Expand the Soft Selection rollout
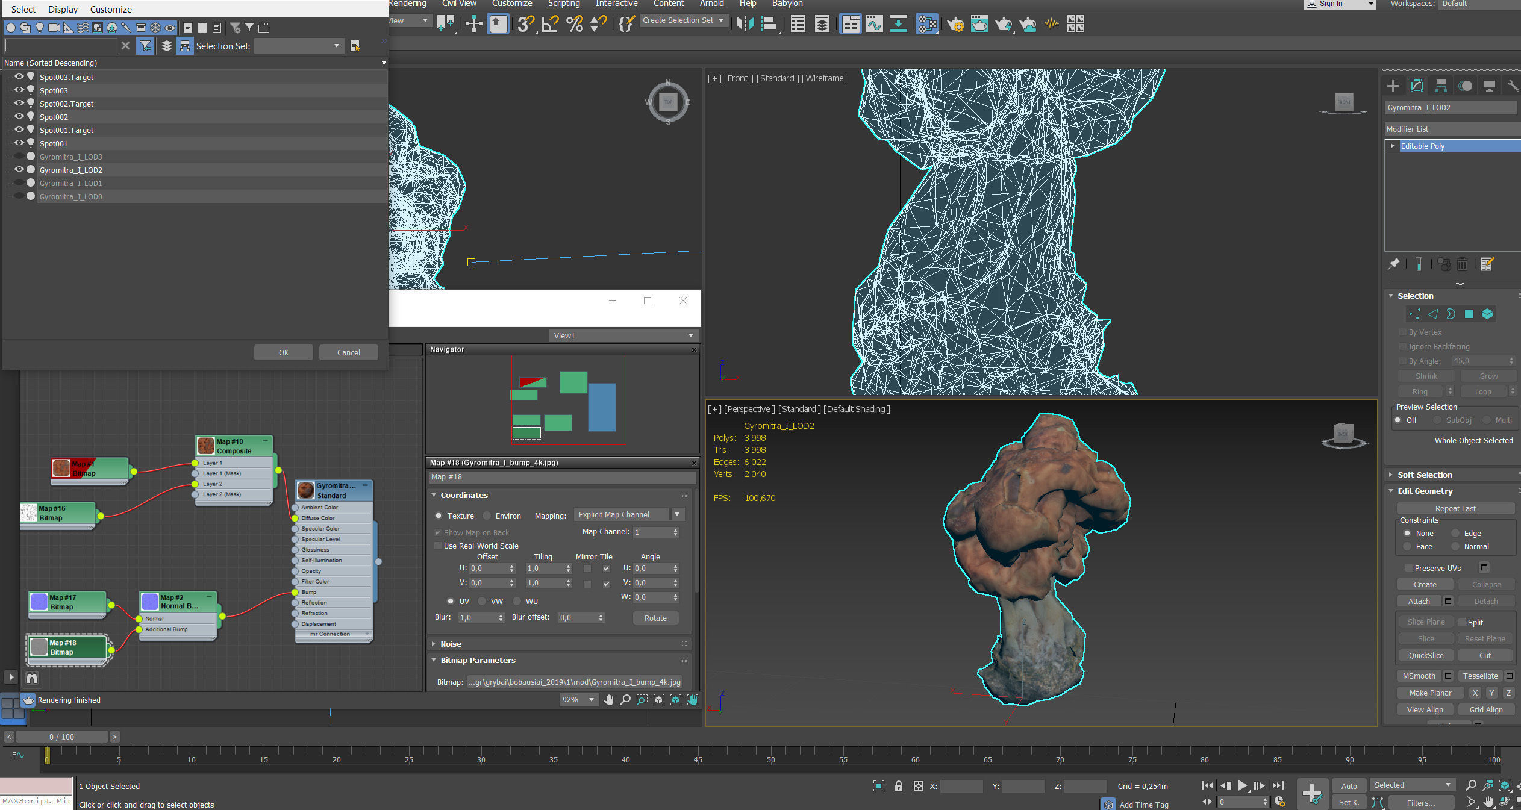This screenshot has height=810, width=1521. [1424, 475]
